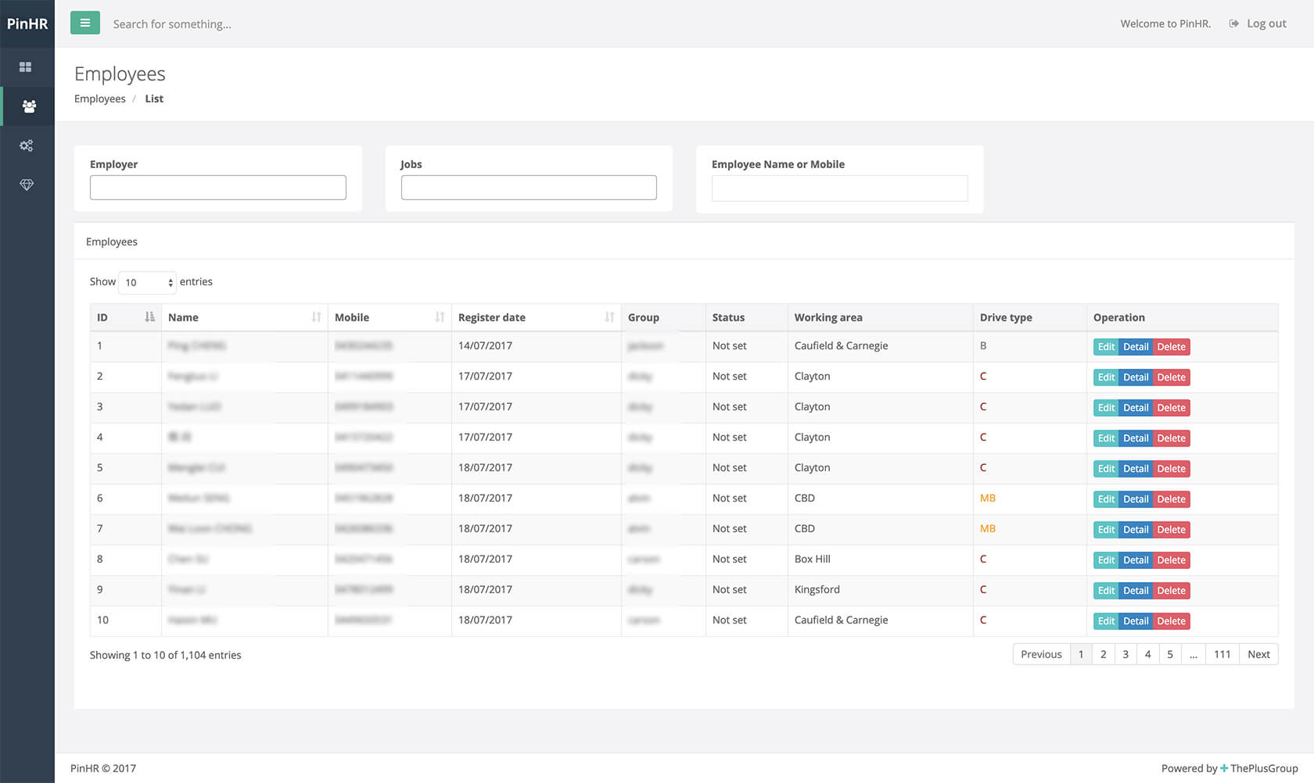Delete the Kingsford employee in row 9
This screenshot has height=783, width=1314.
tap(1171, 590)
